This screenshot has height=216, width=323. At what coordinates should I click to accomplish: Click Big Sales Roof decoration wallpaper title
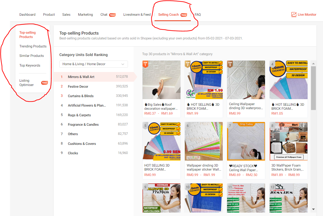tap(161, 107)
